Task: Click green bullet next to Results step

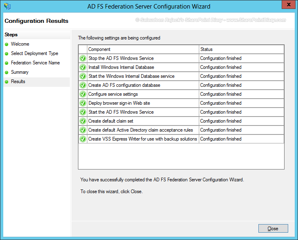Action: pos(7,82)
